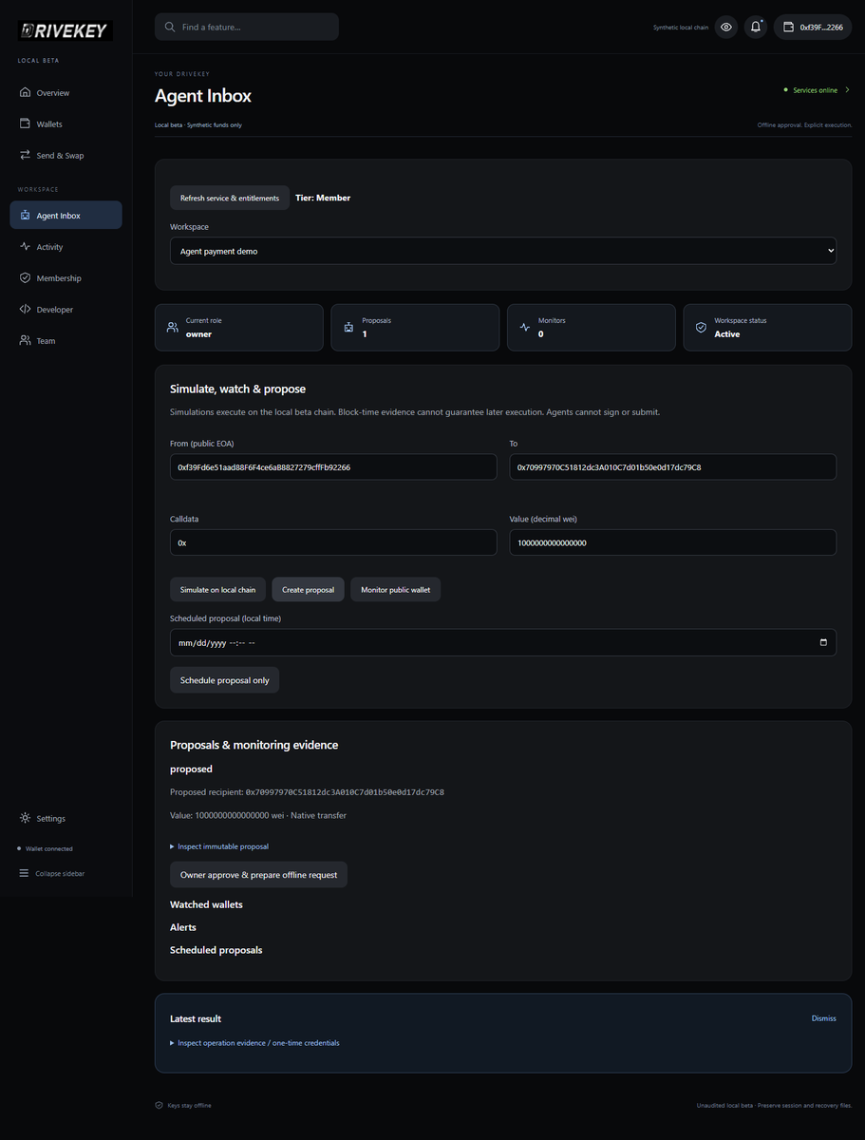Click the Keys stay offline shield icon
The width and height of the screenshot is (865, 1140).
tap(160, 1106)
